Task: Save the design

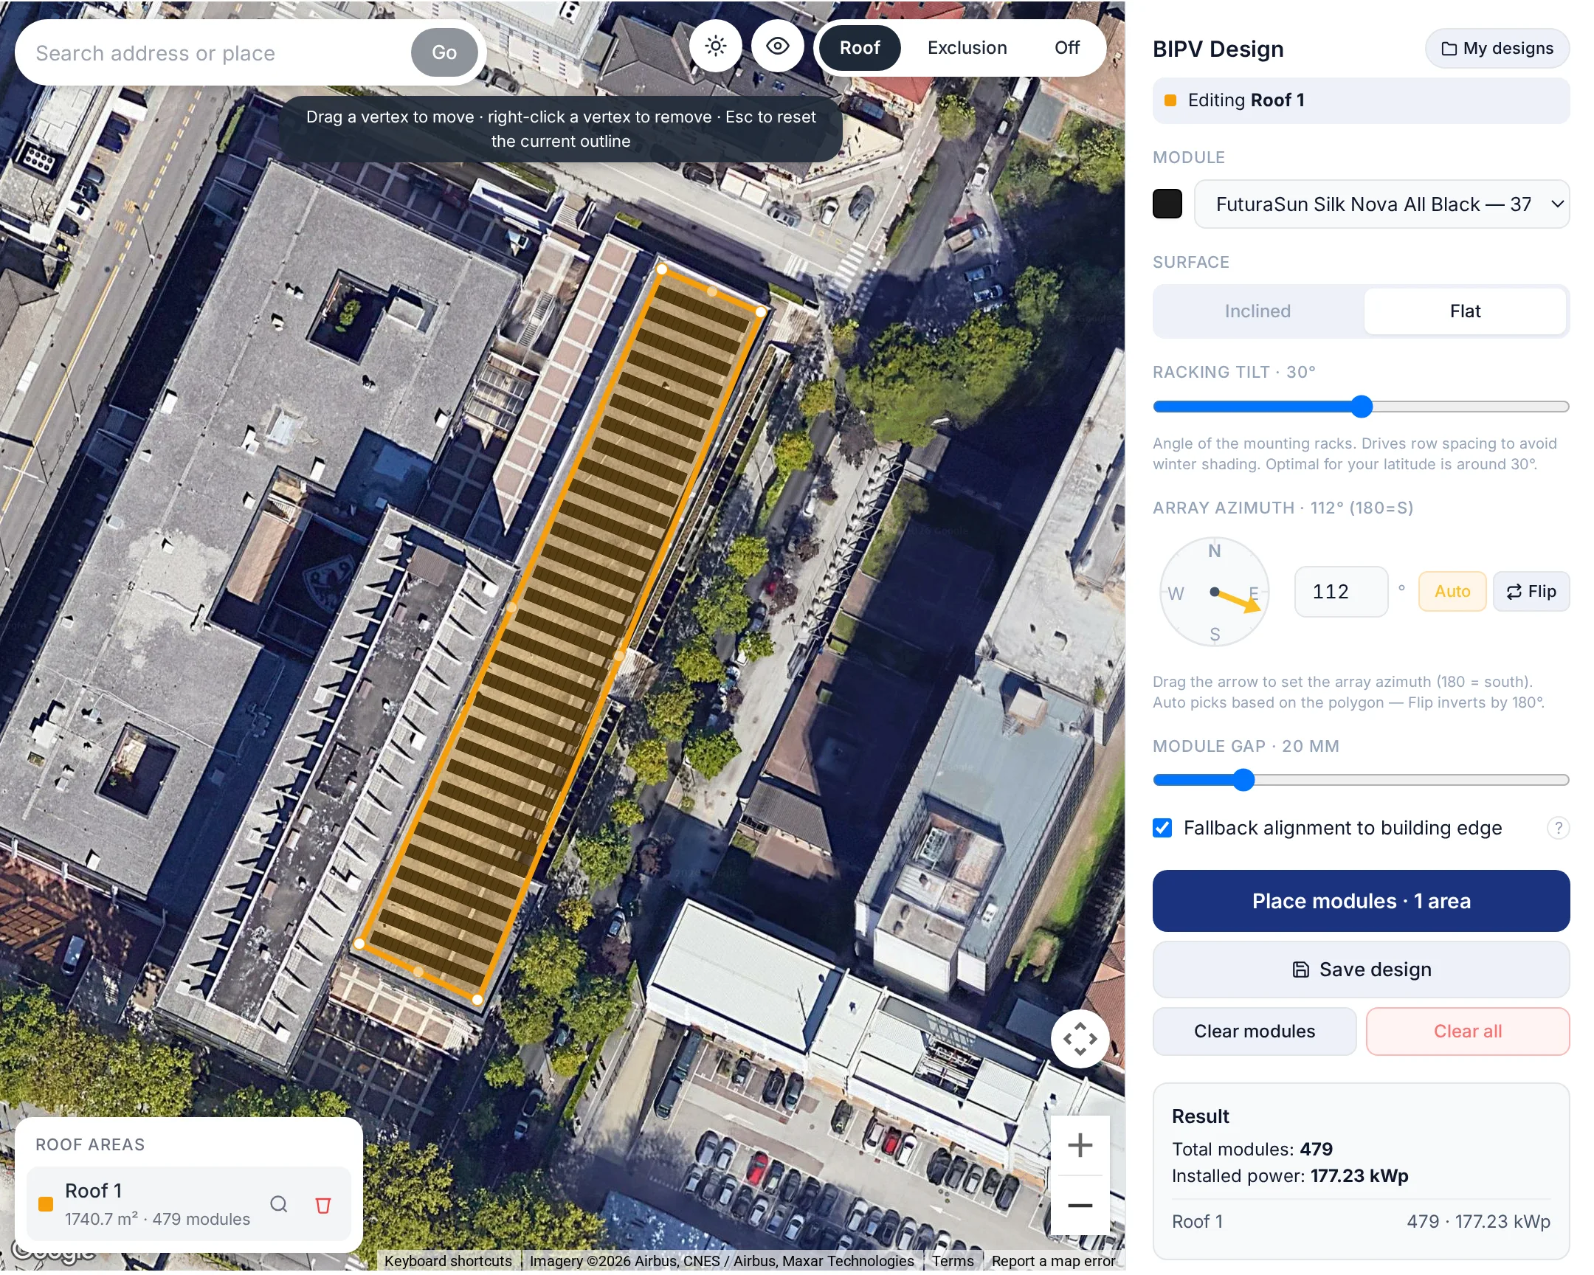Action: click(x=1360, y=969)
